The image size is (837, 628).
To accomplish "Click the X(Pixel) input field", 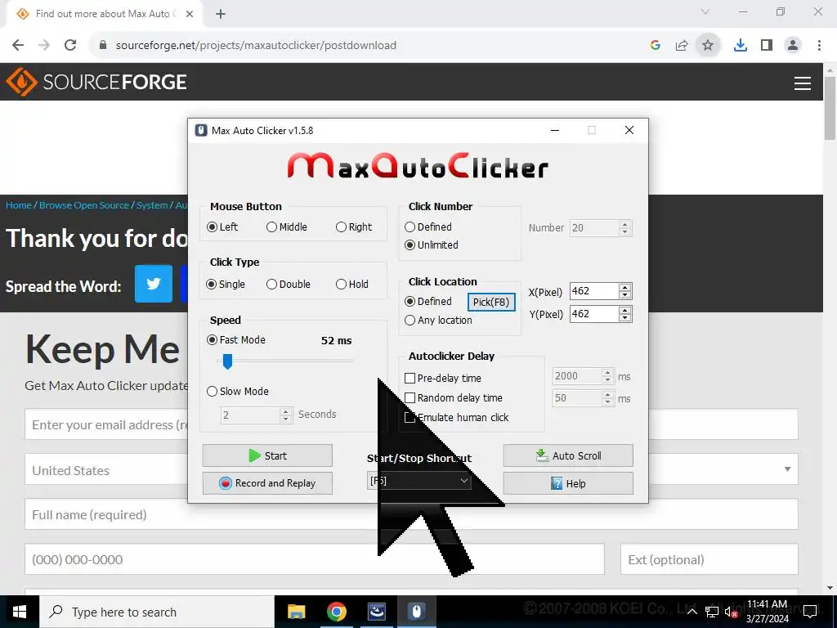I will coord(594,291).
